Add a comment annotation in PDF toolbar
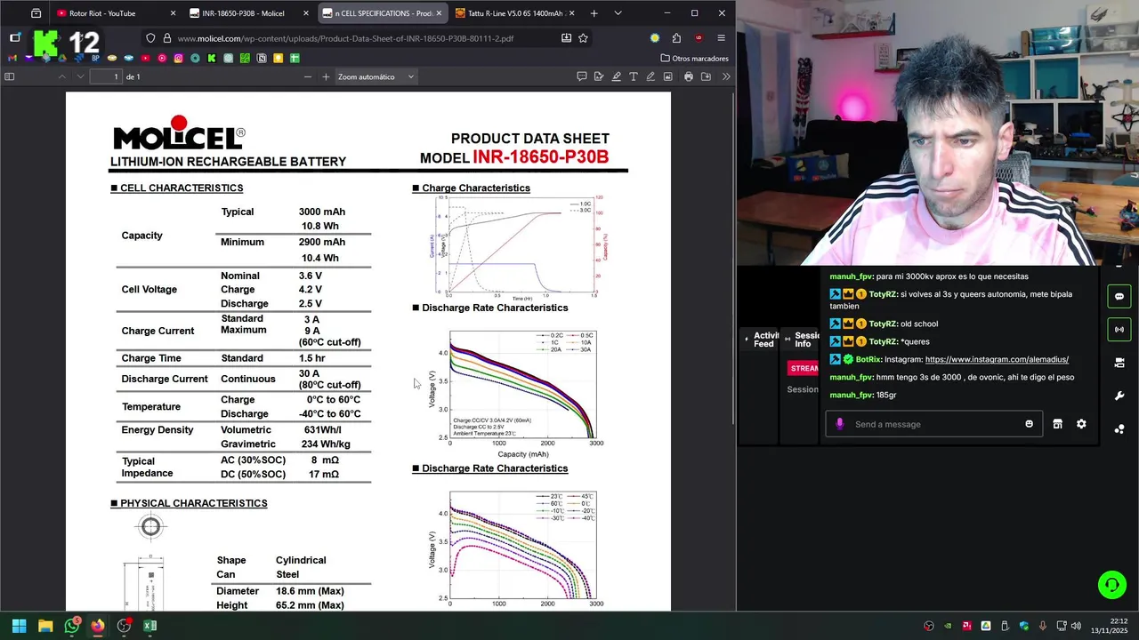 tap(582, 76)
